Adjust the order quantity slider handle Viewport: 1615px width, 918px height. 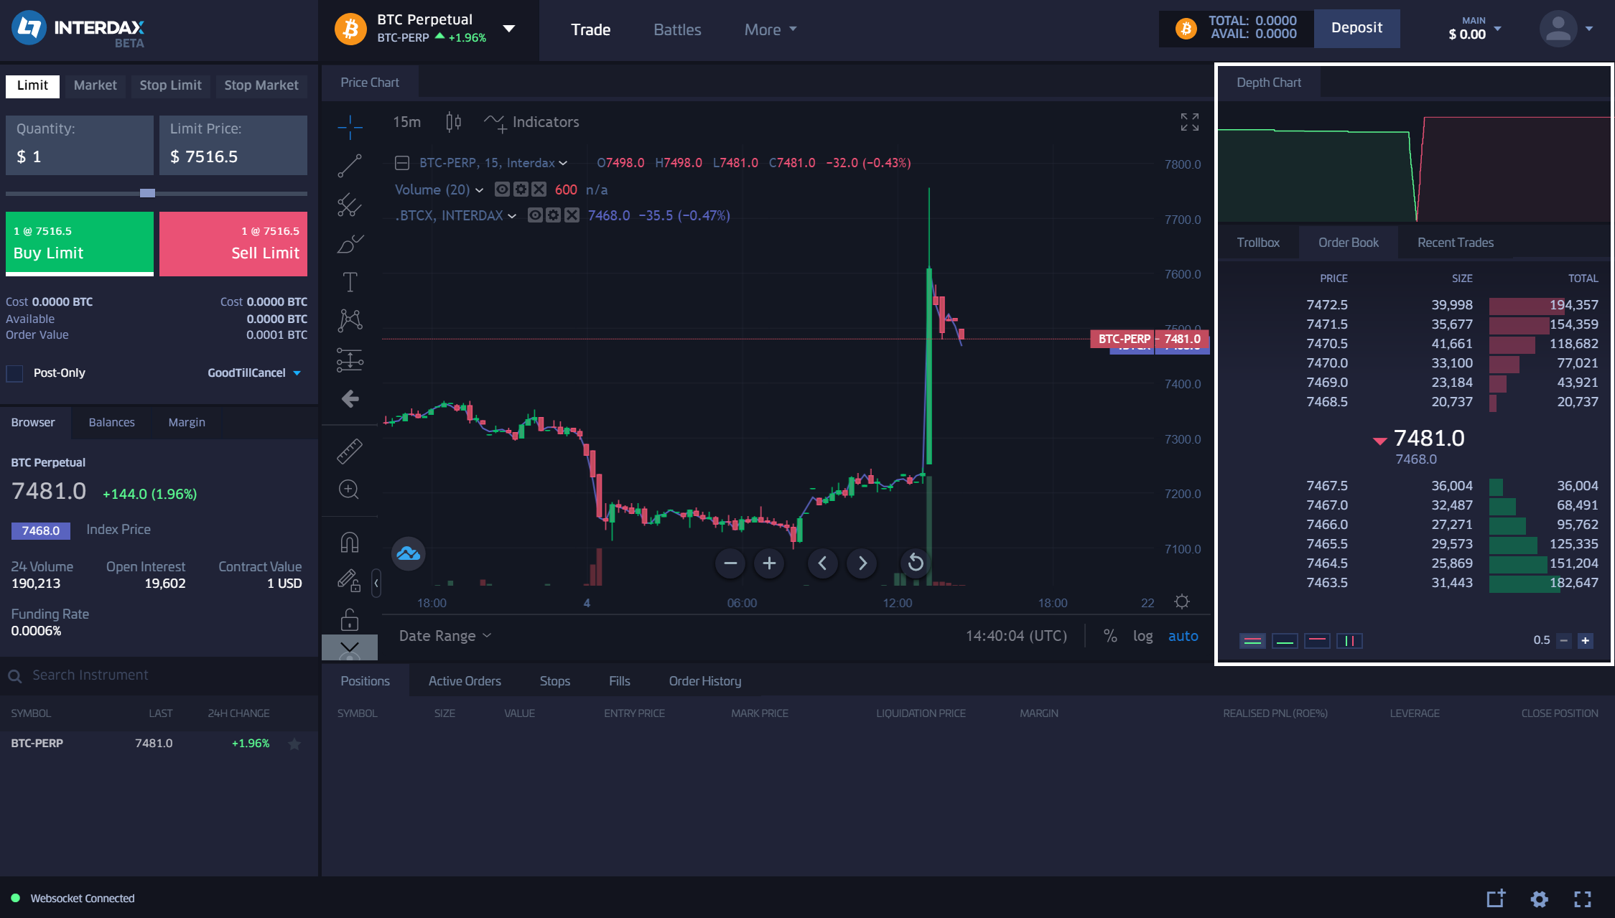[x=147, y=193]
